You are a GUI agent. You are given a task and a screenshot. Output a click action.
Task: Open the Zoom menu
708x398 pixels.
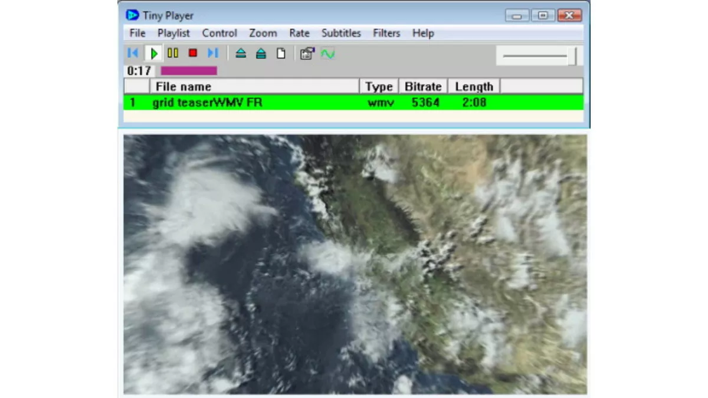coord(263,33)
